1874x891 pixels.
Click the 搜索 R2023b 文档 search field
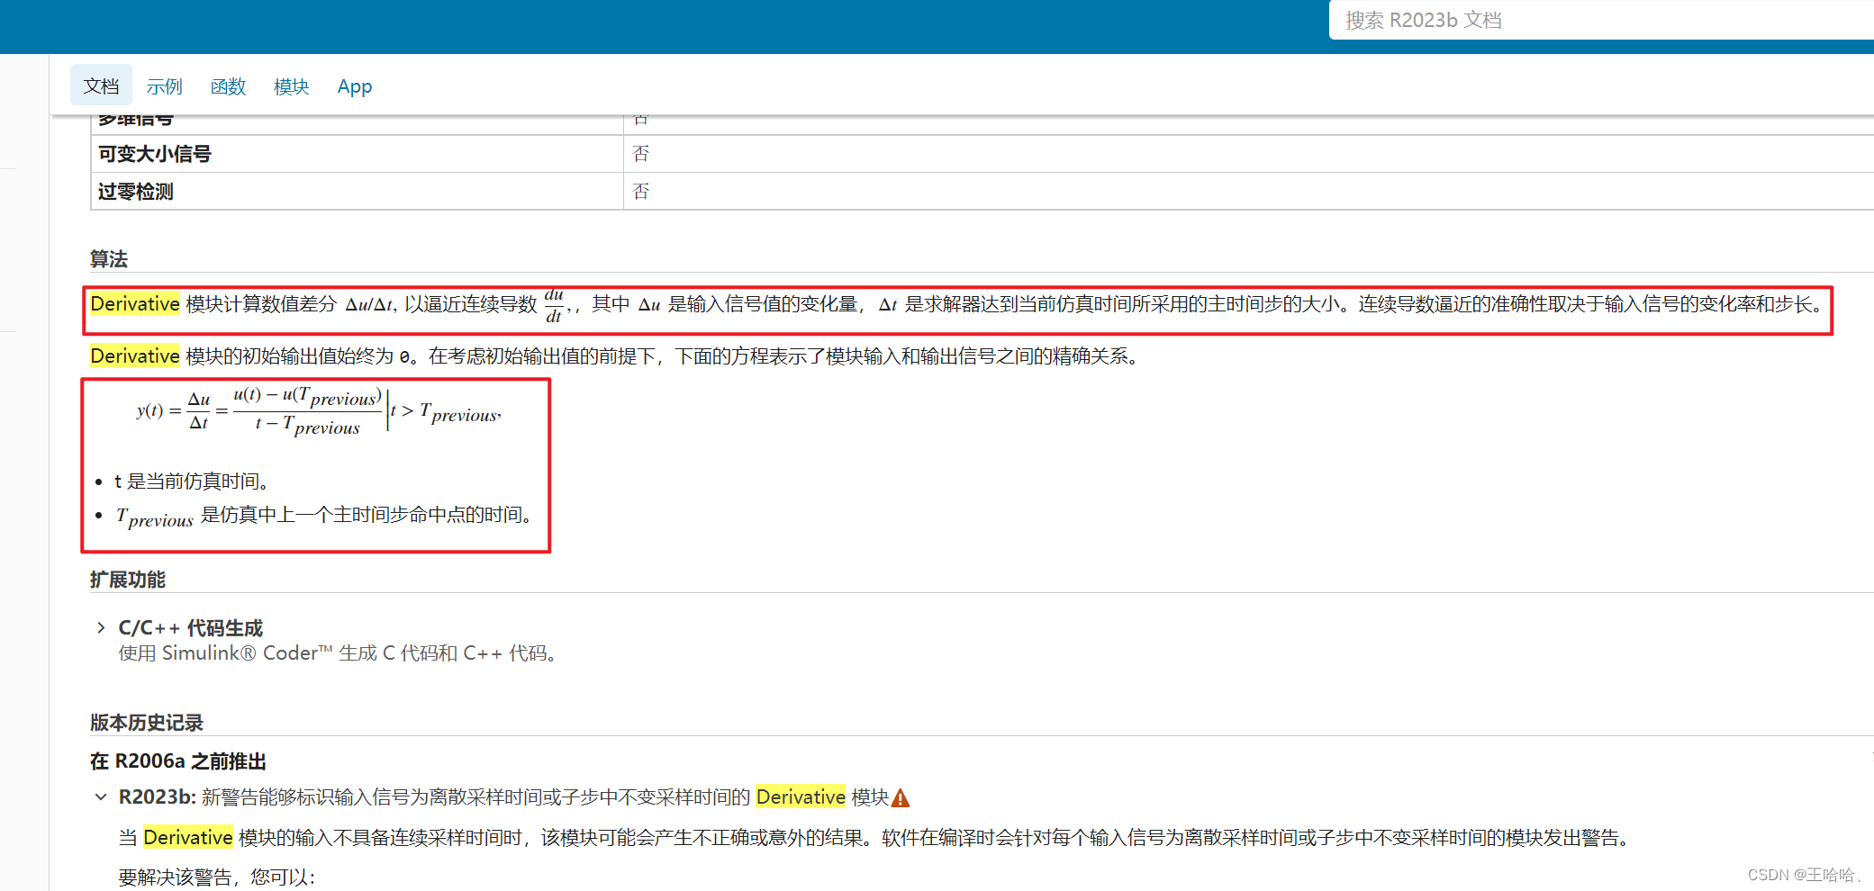click(1601, 20)
